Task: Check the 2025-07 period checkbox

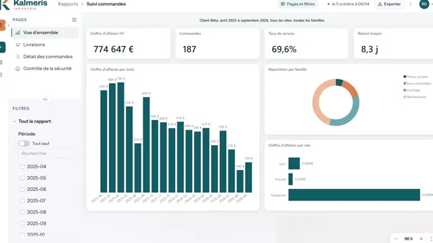Action: tap(22, 201)
